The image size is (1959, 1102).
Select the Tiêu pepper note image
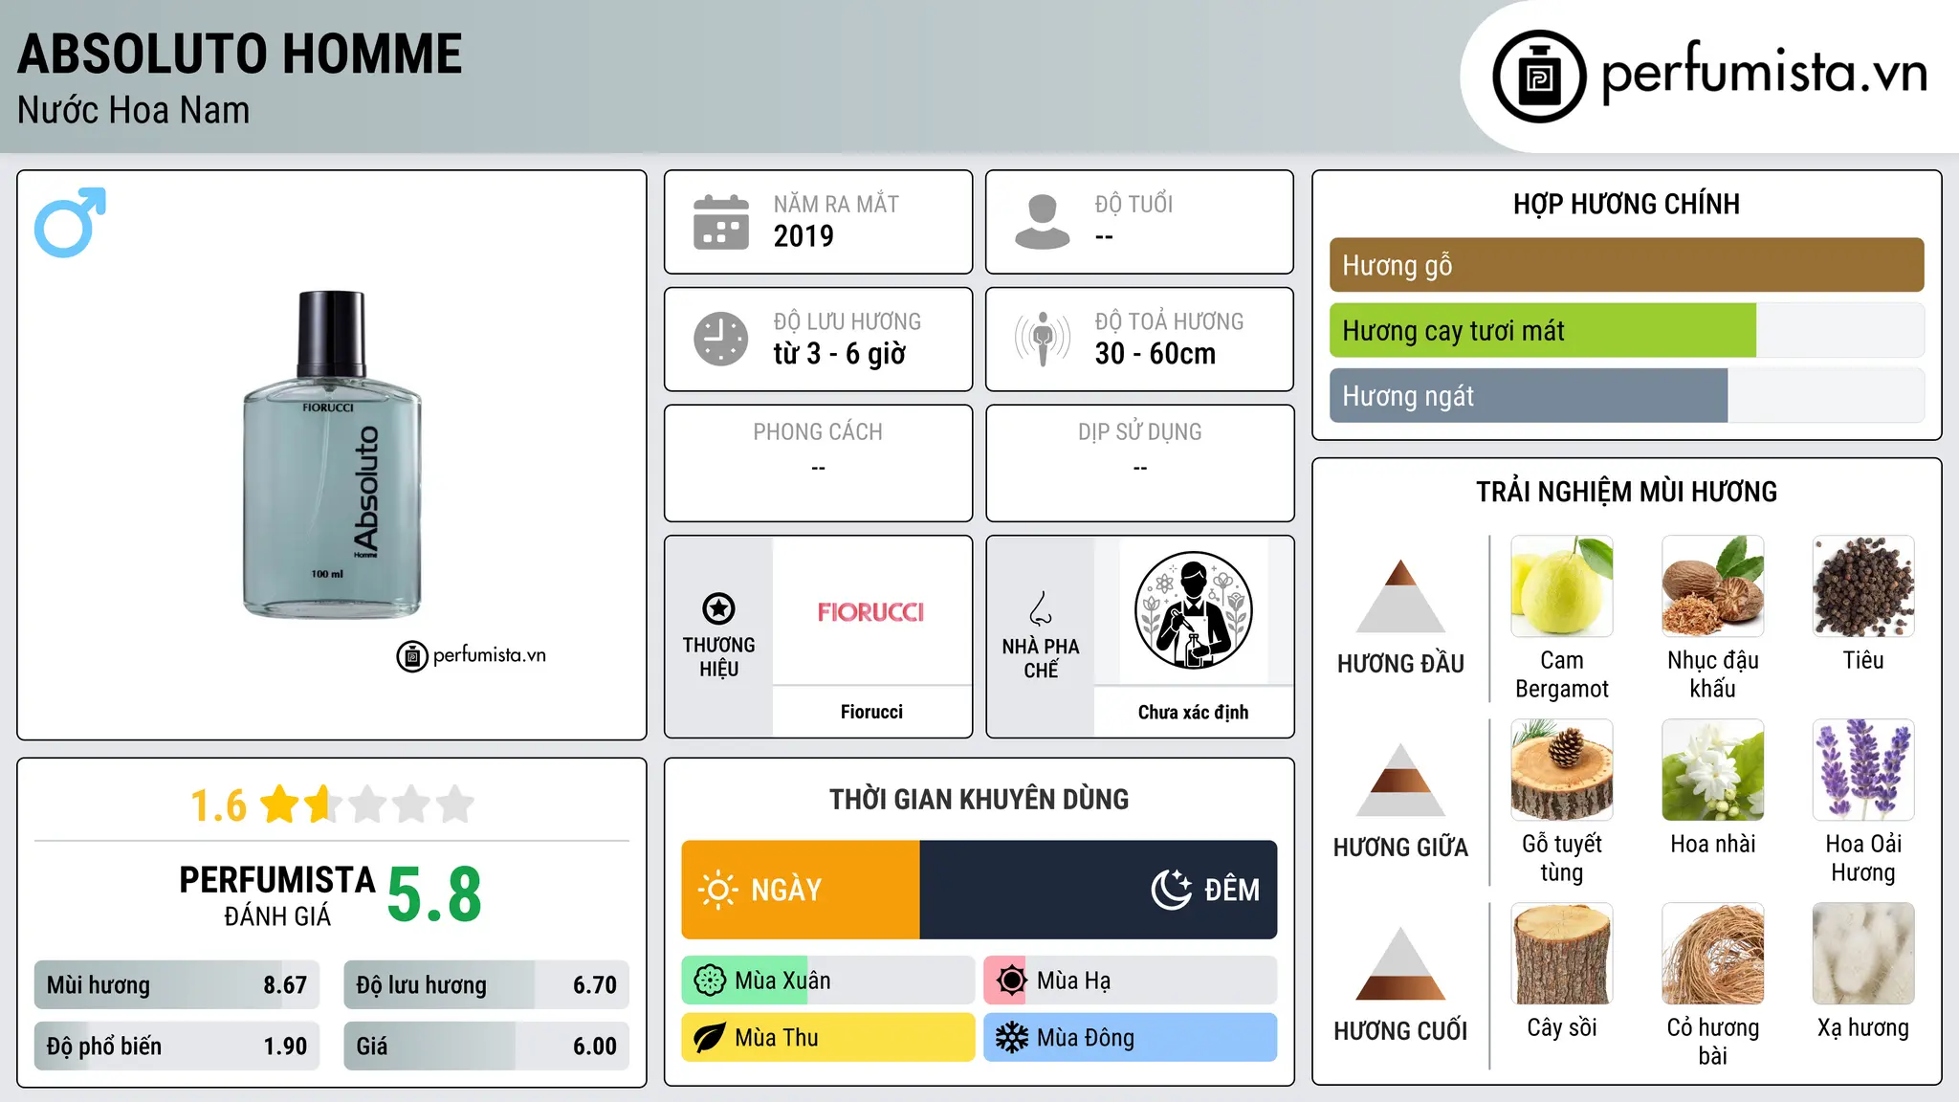(1863, 586)
